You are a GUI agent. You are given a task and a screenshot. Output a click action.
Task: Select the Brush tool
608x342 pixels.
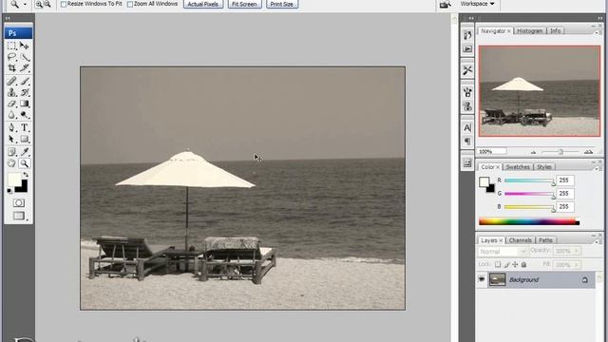(25, 81)
